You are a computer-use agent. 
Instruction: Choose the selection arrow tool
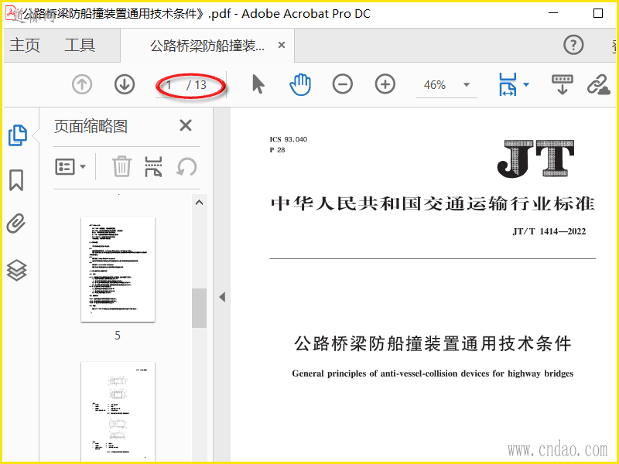point(258,84)
